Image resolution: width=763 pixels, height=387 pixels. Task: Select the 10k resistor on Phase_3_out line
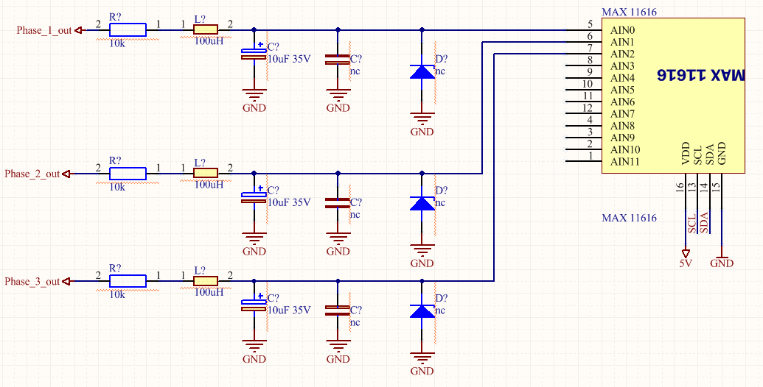[128, 282]
